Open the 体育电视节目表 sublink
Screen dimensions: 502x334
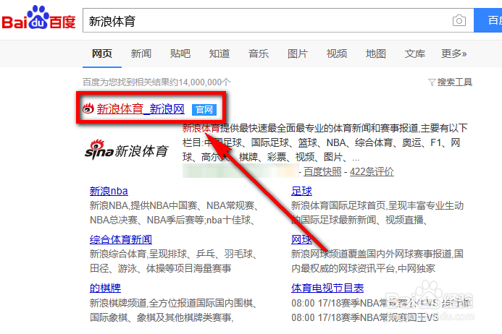pyautogui.click(x=327, y=288)
